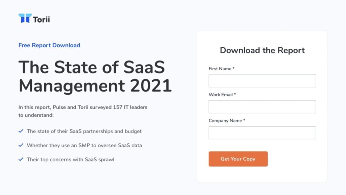Viewport: 346px width, 195px height.
Task: Focus the Work Email input field
Action: click(x=262, y=107)
